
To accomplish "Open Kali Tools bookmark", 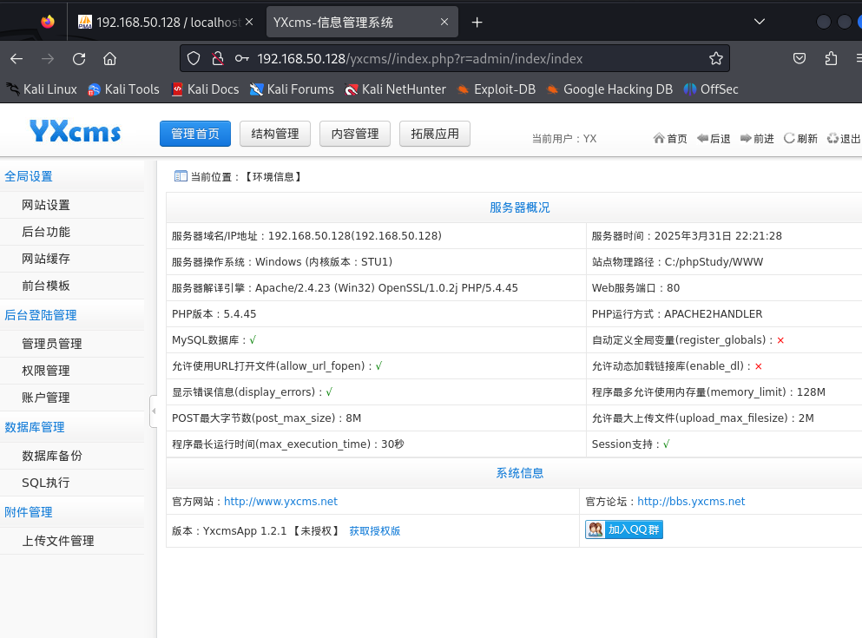I will point(123,89).
